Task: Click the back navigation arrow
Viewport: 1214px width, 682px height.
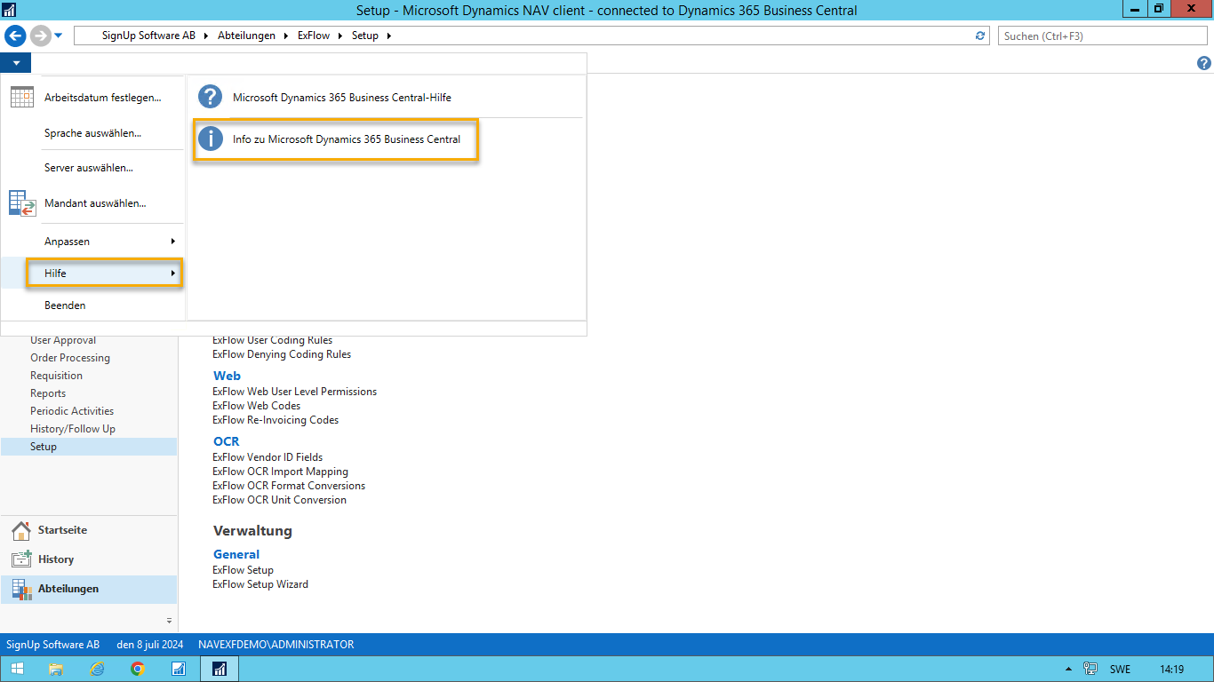Action: pos(15,36)
